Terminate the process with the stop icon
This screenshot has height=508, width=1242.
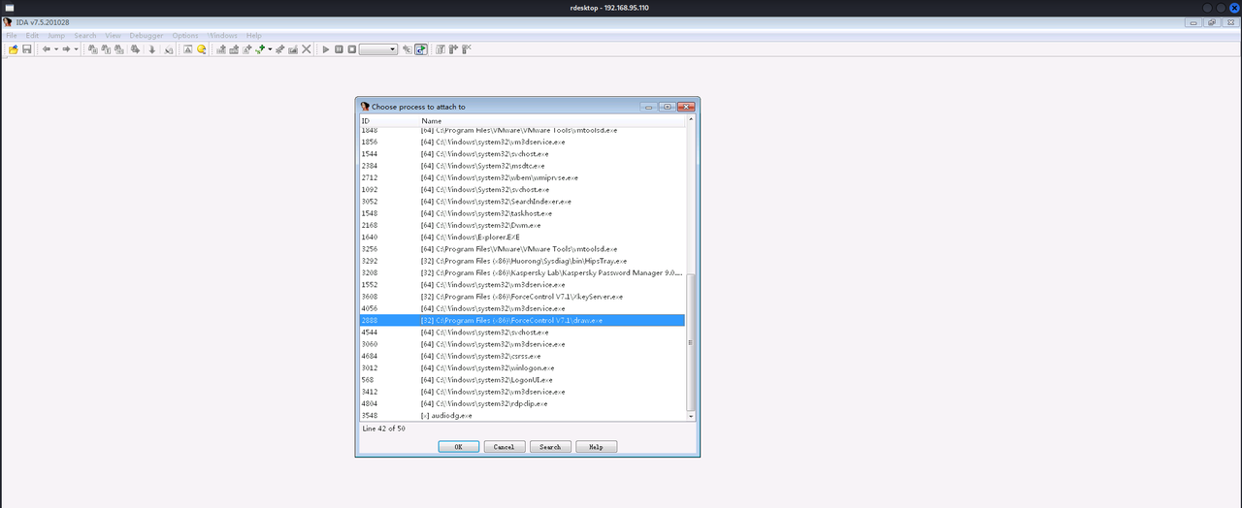(x=351, y=49)
